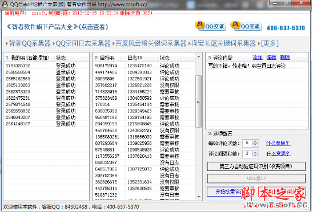
Task: Click log ID 1307725073 cell
Action: tap(139, 169)
